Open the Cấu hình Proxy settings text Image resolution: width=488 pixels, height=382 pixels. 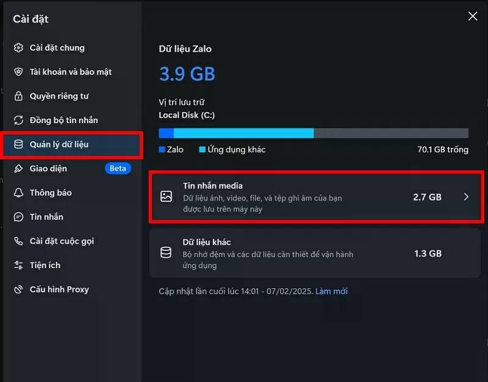pos(59,289)
